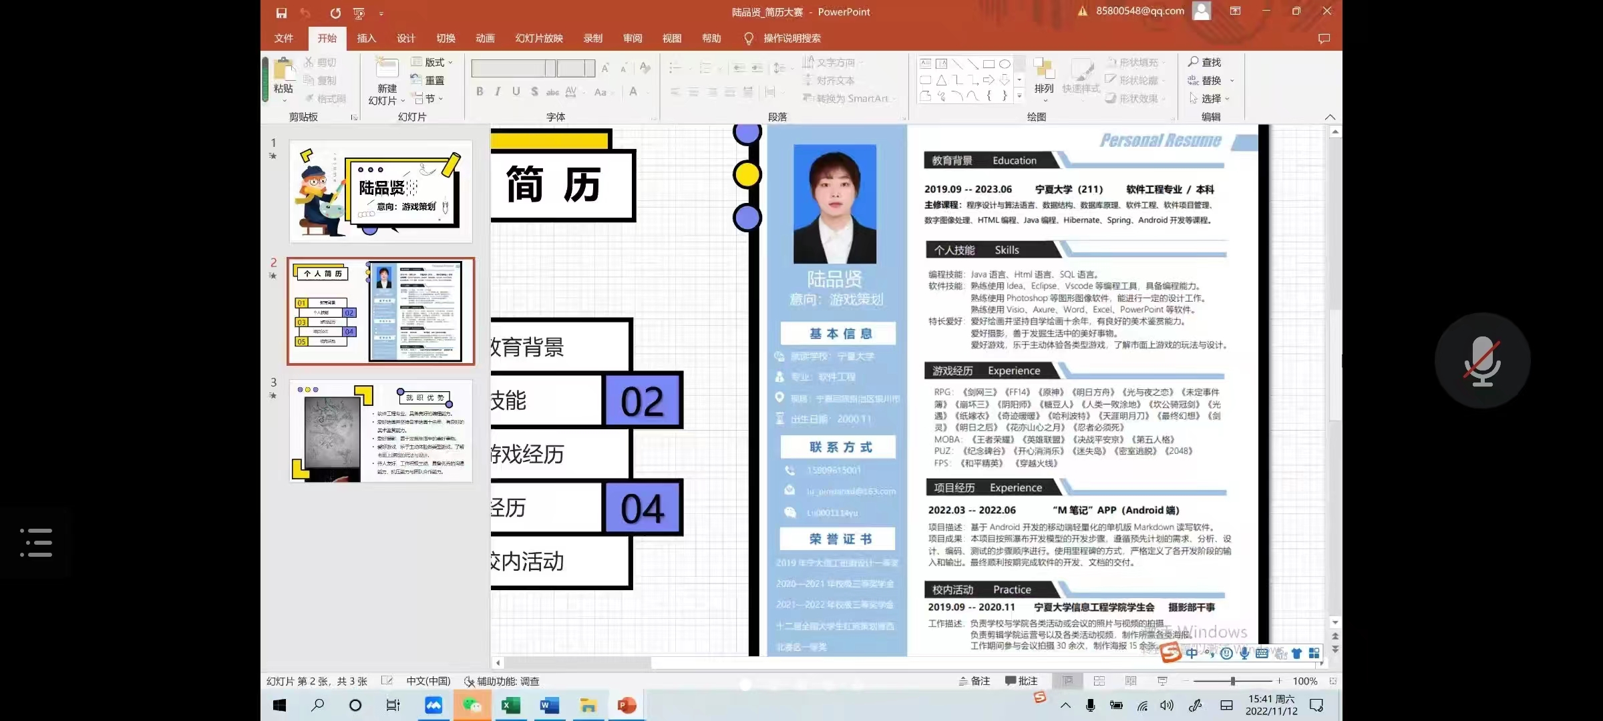Toggle the muted microphone button
Viewport: 1603px width, 721px height.
tap(1482, 360)
